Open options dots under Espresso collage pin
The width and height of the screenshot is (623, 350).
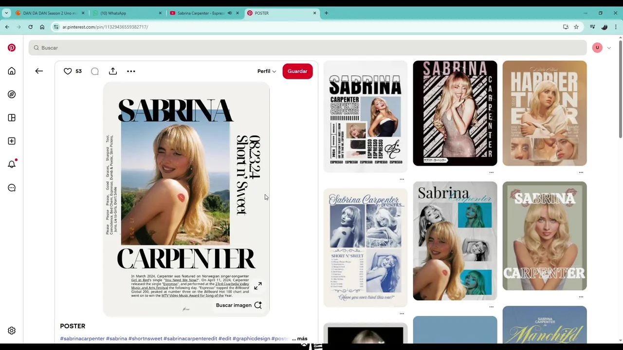[x=402, y=179]
